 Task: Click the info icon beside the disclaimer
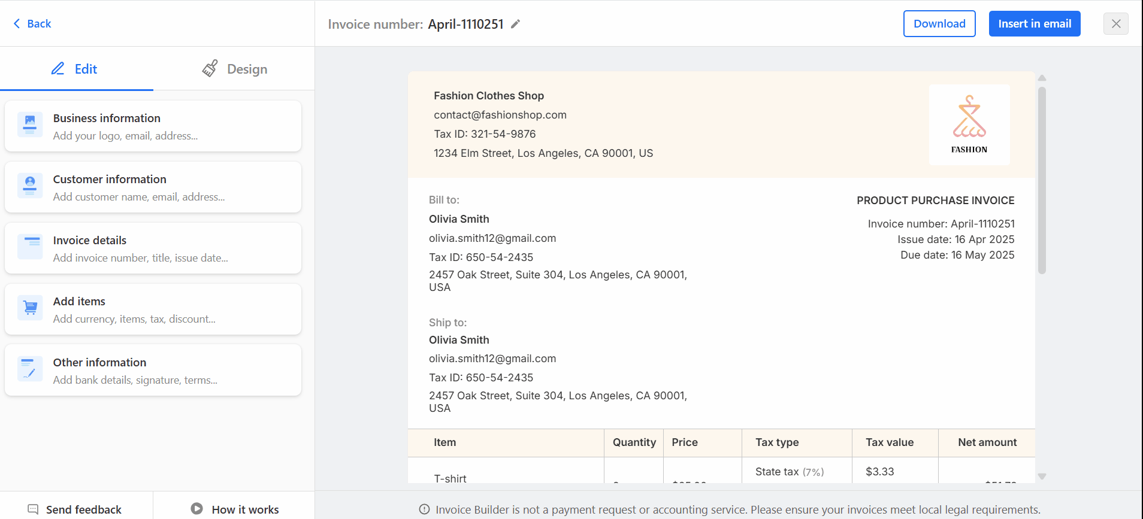point(424,509)
